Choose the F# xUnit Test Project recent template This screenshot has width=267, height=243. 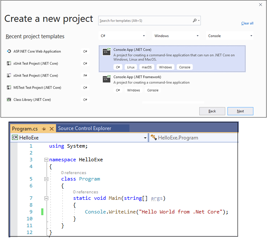click(x=48, y=75)
